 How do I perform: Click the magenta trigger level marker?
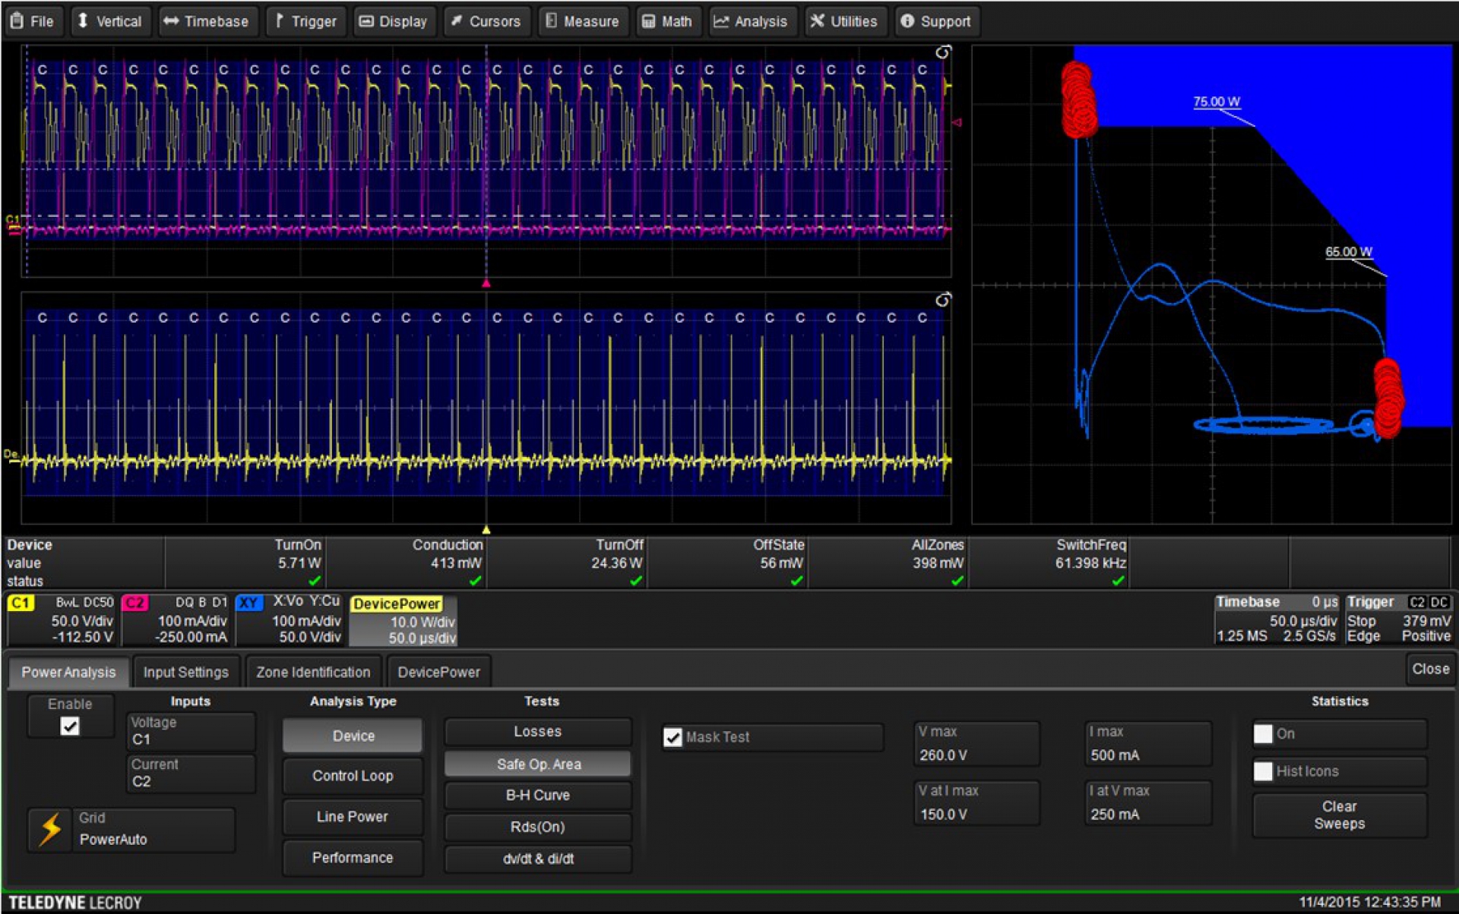[x=957, y=122]
